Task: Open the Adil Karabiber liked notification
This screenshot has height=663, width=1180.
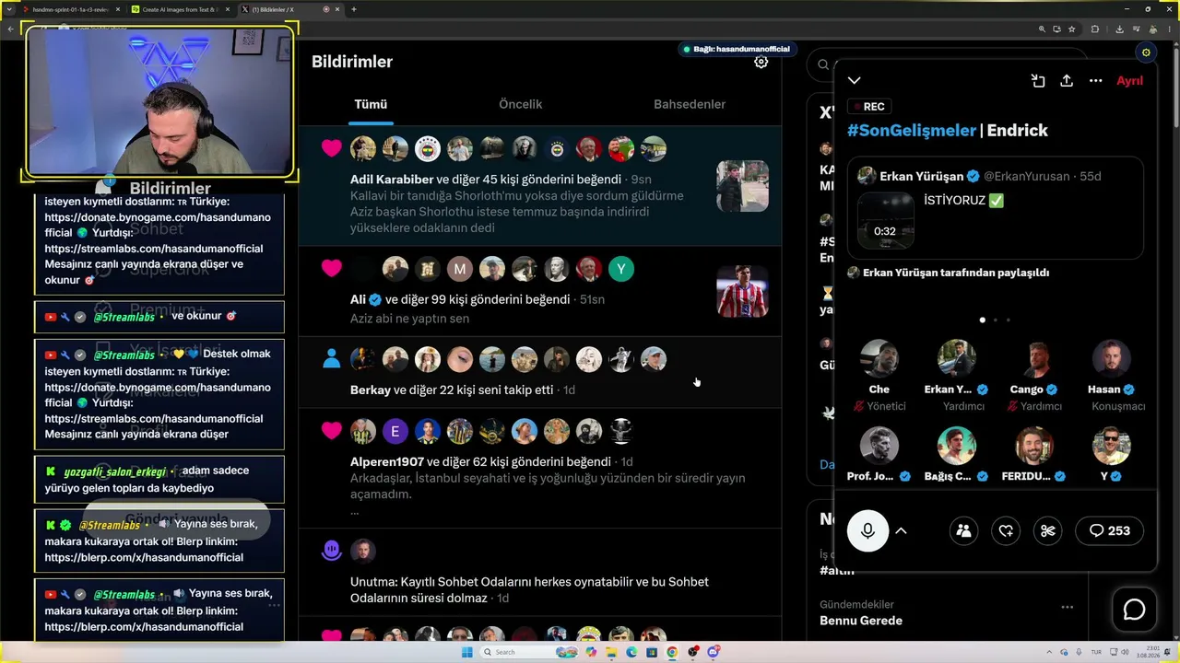Action: pos(539,187)
